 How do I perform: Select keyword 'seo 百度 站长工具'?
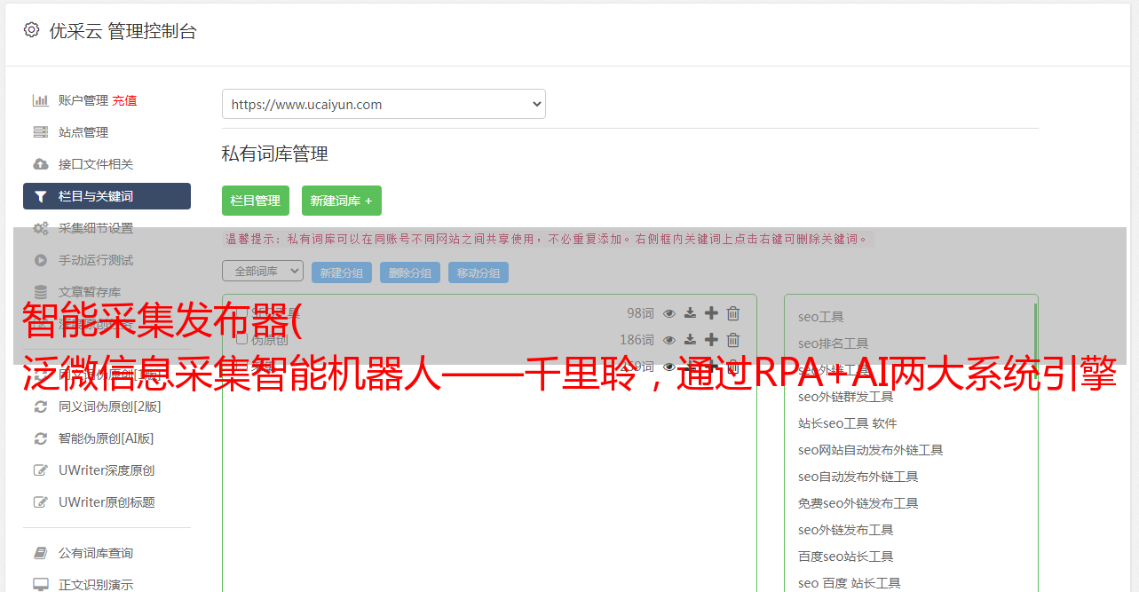click(850, 583)
